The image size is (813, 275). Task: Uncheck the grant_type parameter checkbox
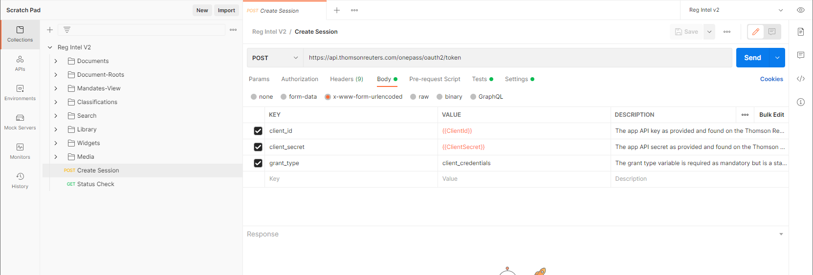(258, 163)
